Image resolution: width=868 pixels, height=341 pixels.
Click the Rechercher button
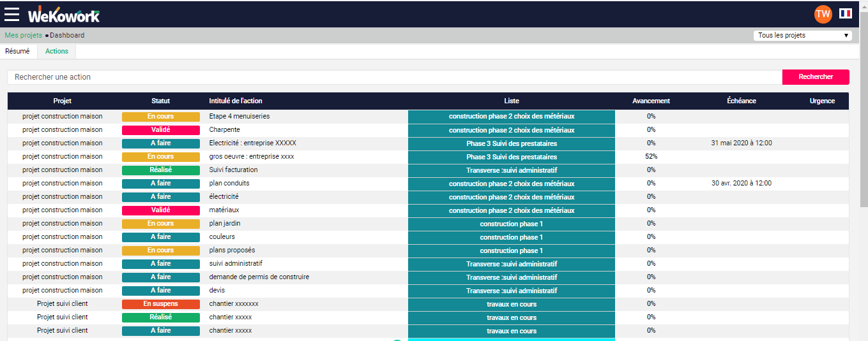[x=816, y=77]
